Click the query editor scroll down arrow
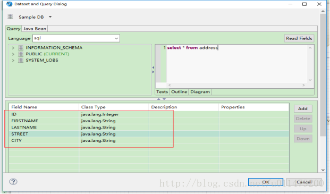 pyautogui.click(x=310, y=80)
